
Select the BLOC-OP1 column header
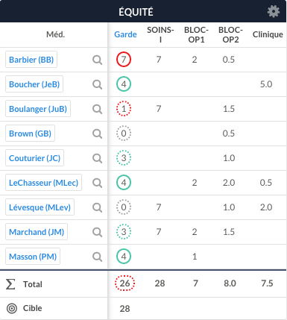[x=196, y=34]
